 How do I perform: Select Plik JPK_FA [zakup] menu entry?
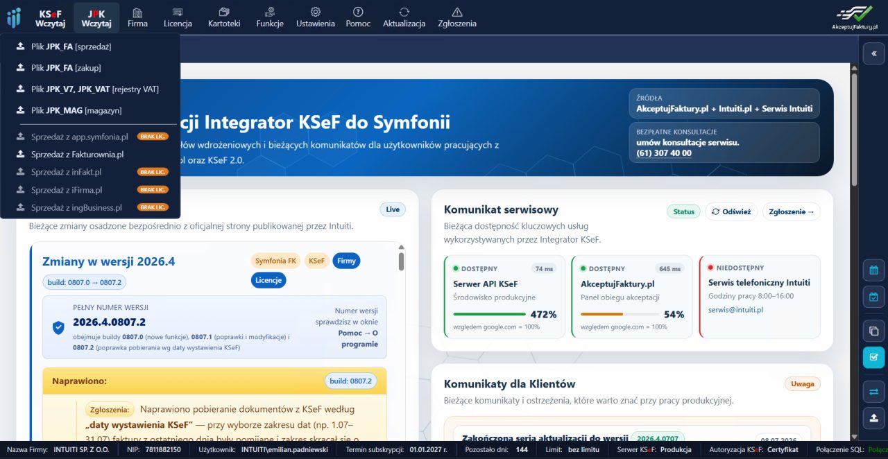(90, 68)
